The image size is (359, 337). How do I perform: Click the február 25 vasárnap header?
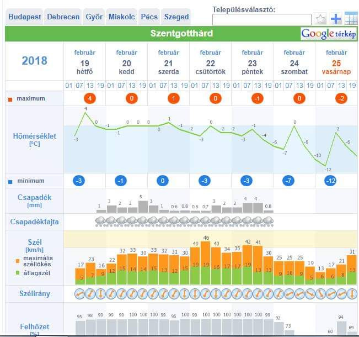[336, 62]
